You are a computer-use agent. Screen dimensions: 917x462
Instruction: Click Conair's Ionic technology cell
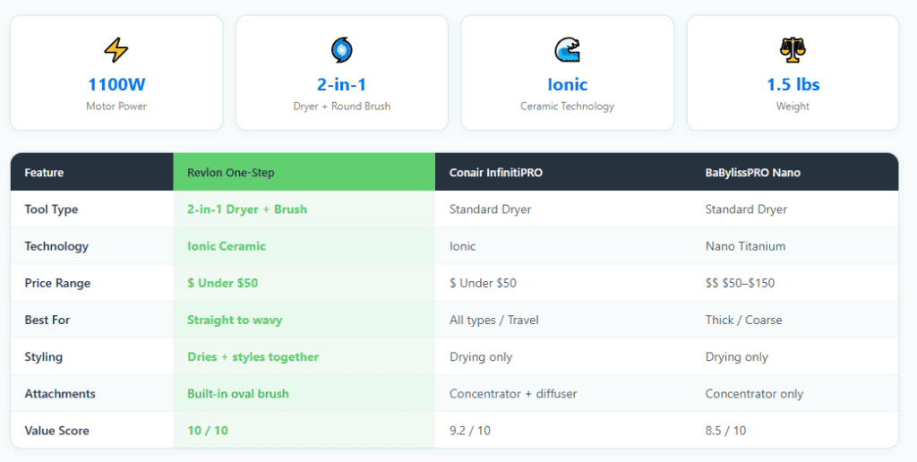click(x=563, y=246)
